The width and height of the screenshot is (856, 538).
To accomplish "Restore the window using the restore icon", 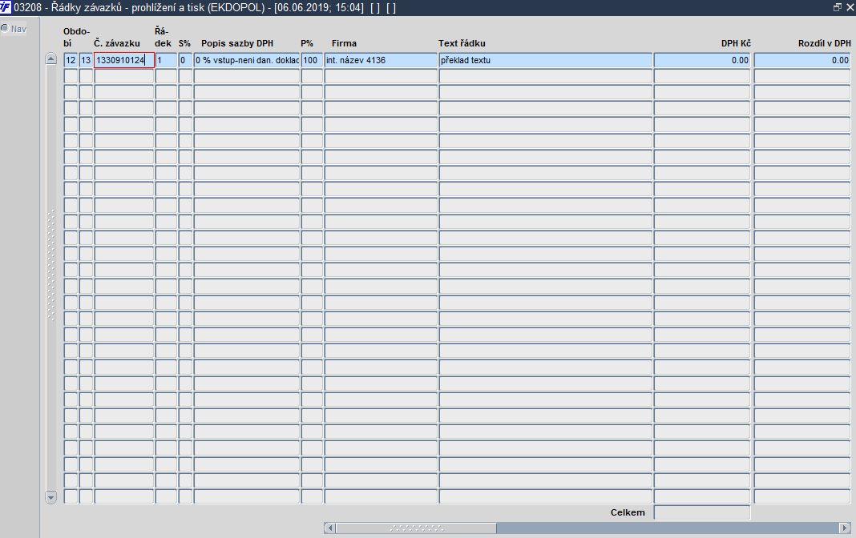I will [x=837, y=8].
